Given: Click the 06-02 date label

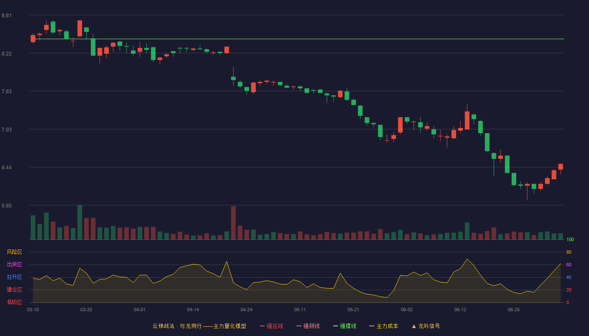Looking at the screenshot, I should [x=407, y=310].
